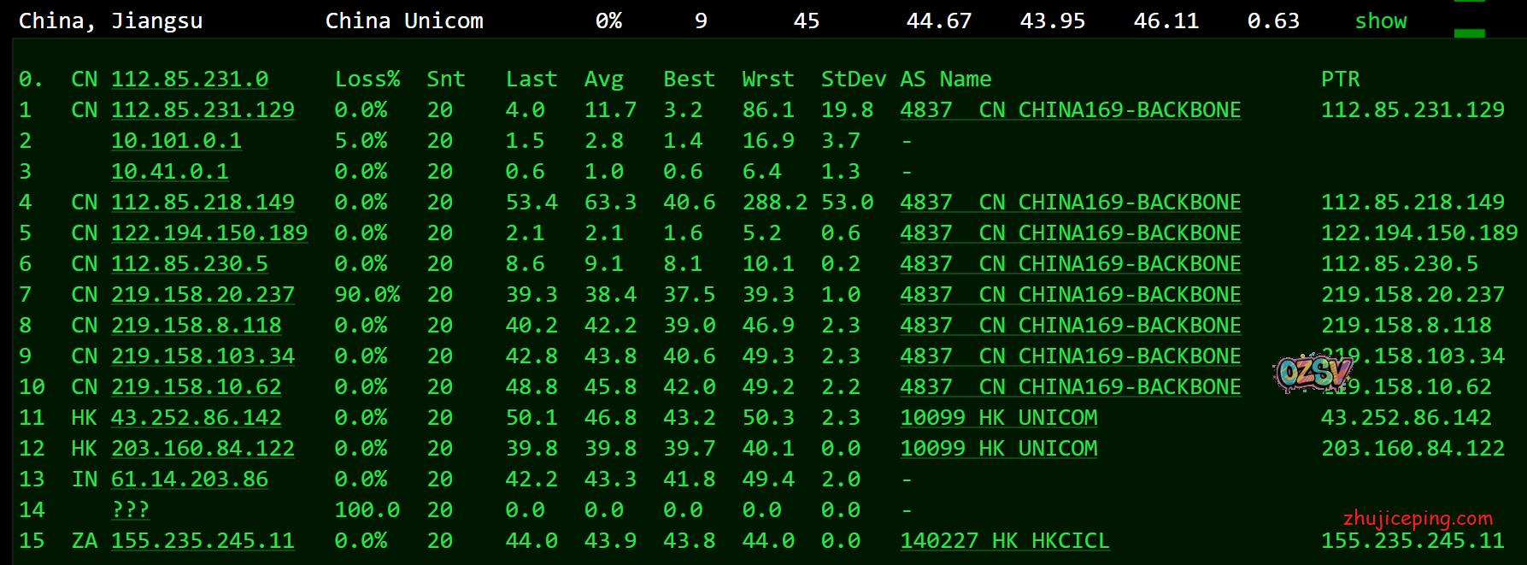Image resolution: width=1527 pixels, height=565 pixels.
Task: Click the underlined 61.14.203.86 link on hop 13
Action: (190, 480)
